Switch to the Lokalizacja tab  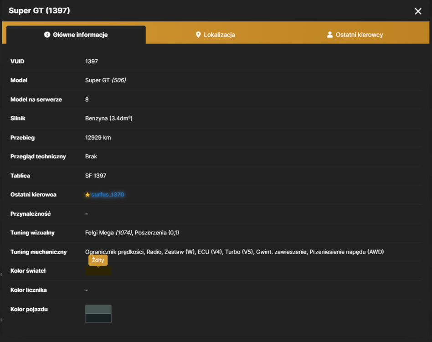[215, 35]
